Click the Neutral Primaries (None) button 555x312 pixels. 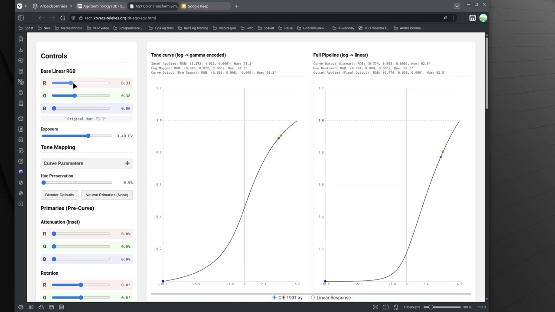[107, 195]
